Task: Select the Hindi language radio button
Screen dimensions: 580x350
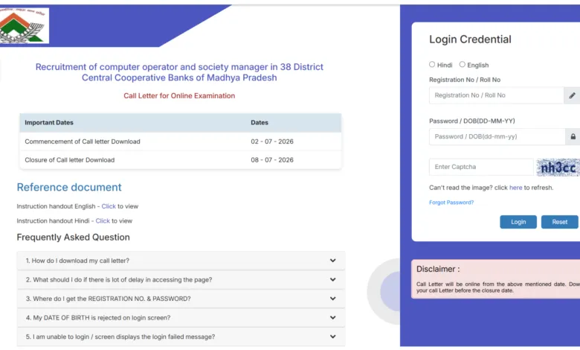Action: click(432, 65)
